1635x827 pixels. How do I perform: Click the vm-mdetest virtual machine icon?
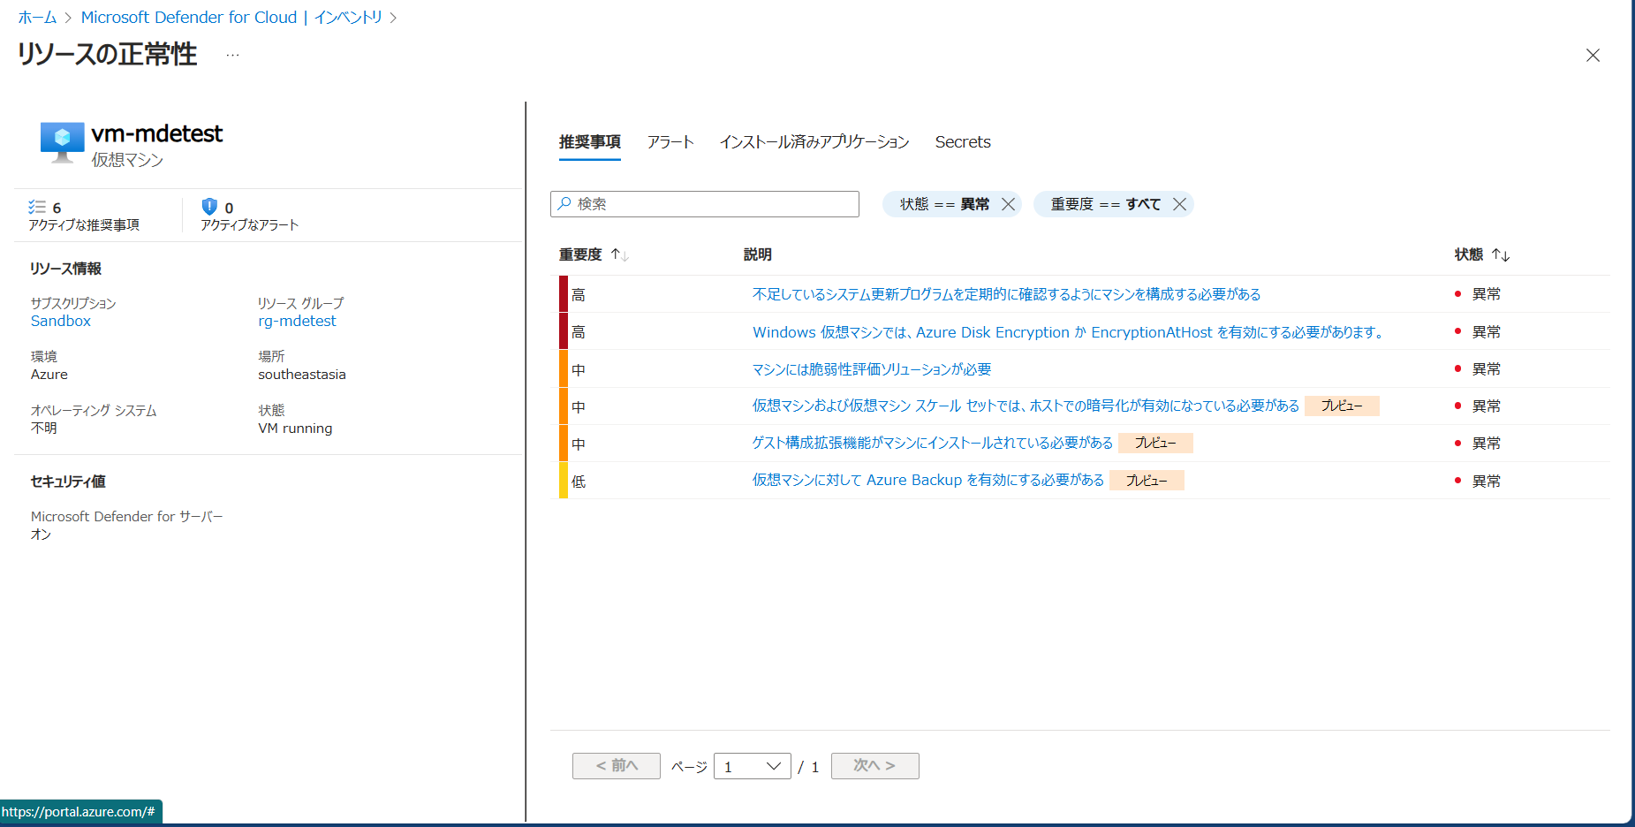[63, 141]
